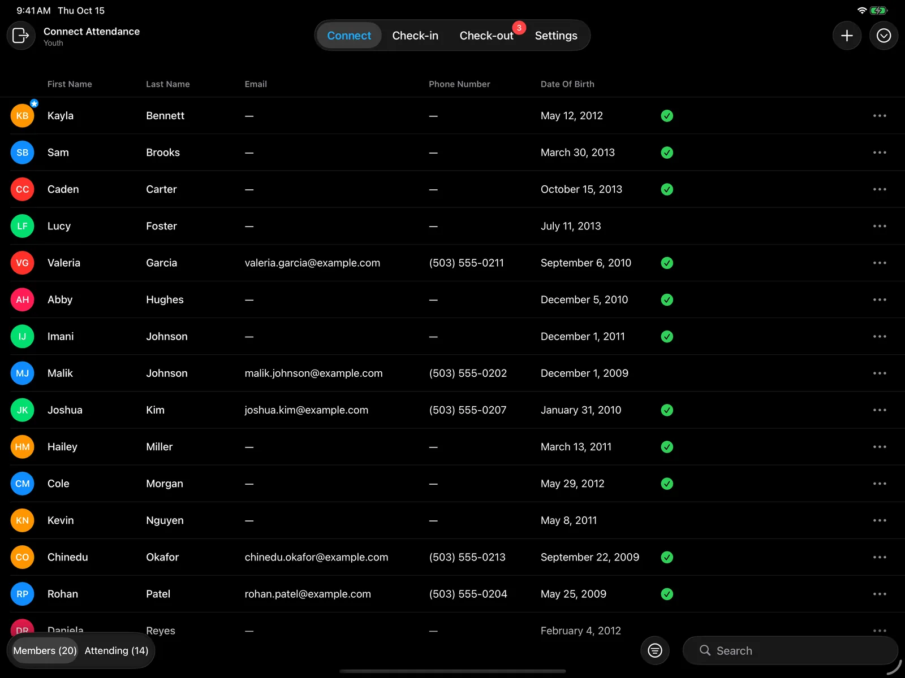Open the more options menu for Lucy Foster

pos(880,226)
